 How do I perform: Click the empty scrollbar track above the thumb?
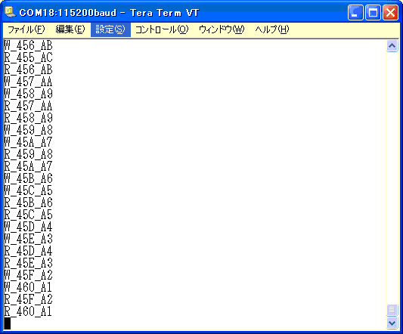(x=392, y=178)
